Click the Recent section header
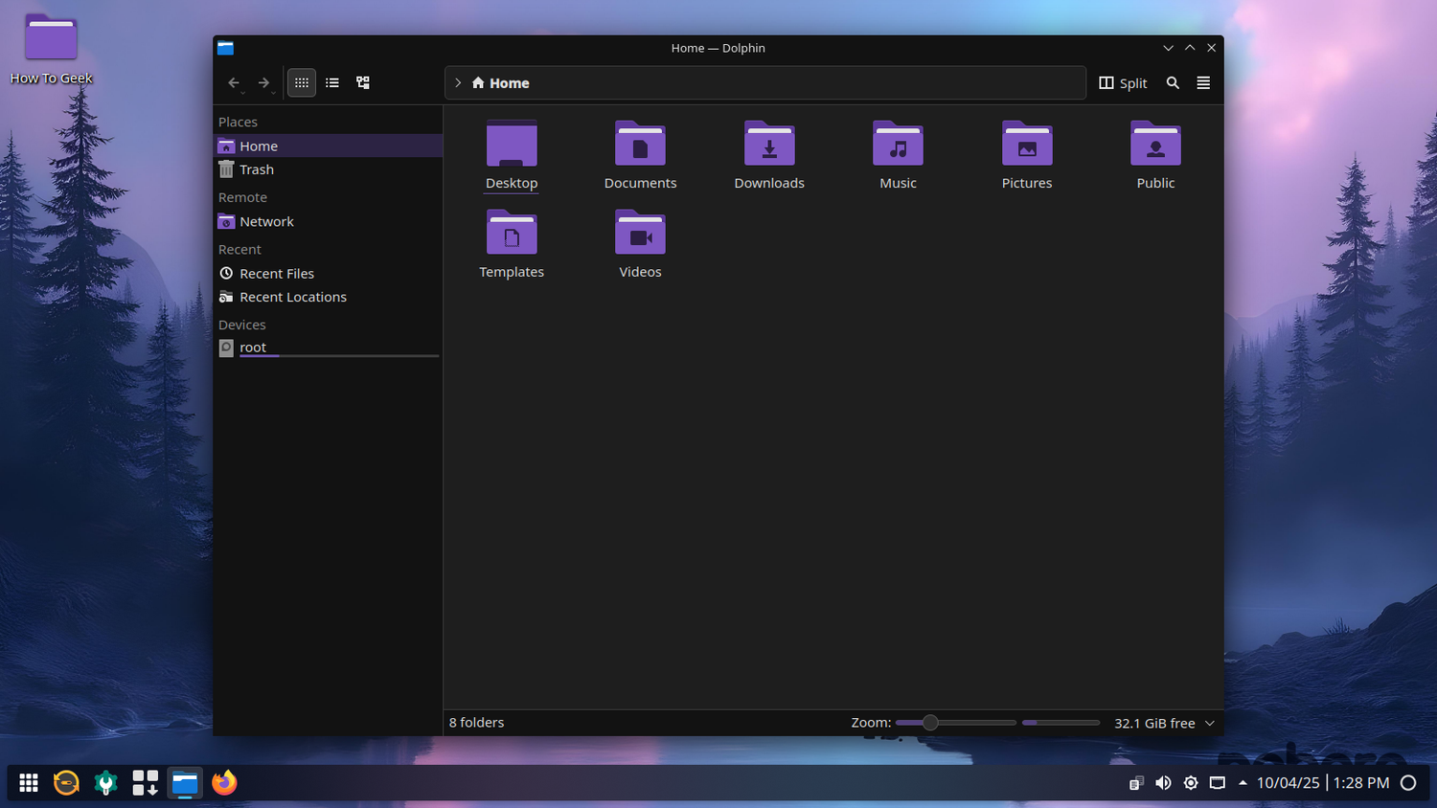Screen dimensions: 1437x808 coord(239,249)
